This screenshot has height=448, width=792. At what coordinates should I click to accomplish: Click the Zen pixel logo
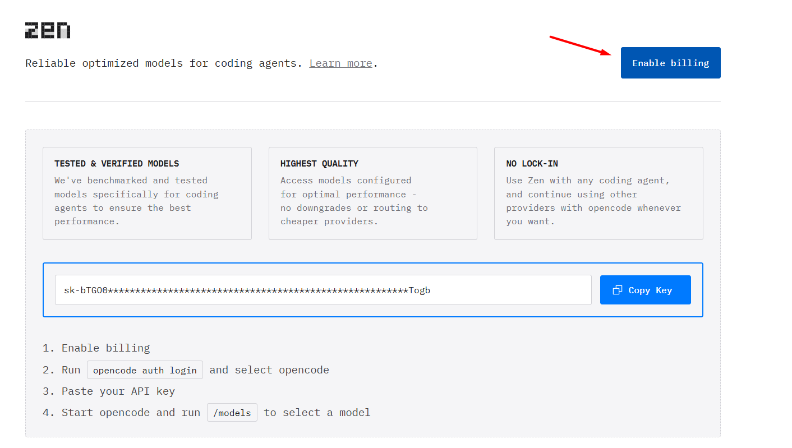pos(48,30)
